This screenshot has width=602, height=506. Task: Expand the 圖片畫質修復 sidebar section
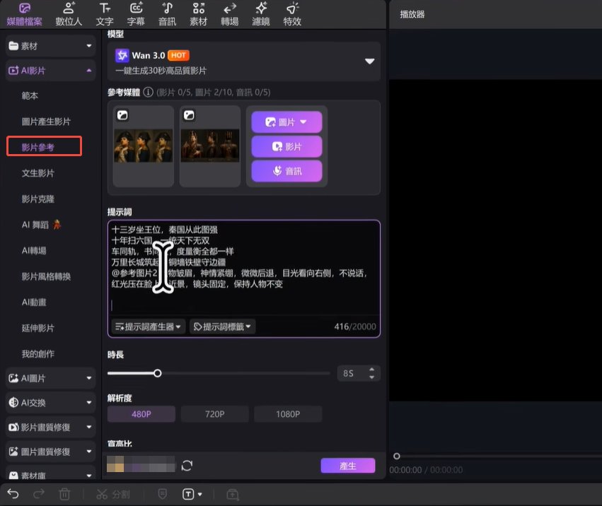click(x=51, y=452)
